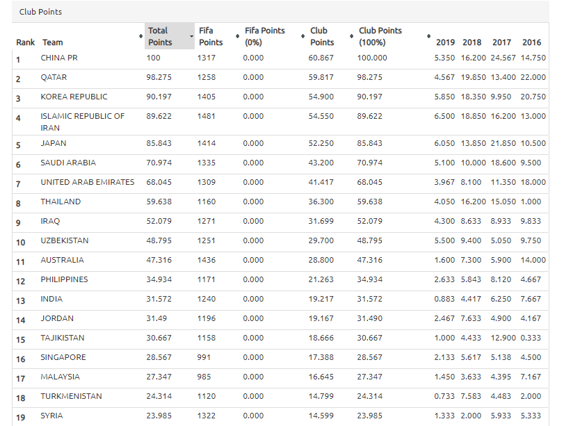This screenshot has height=426, width=564.
Task: Click the sort arrow in the Total Points header
Action: 191,36
